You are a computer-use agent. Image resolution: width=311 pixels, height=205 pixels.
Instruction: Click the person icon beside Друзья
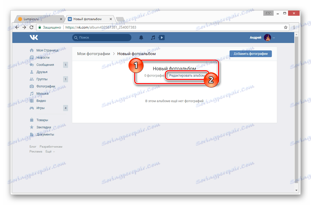[32, 72]
